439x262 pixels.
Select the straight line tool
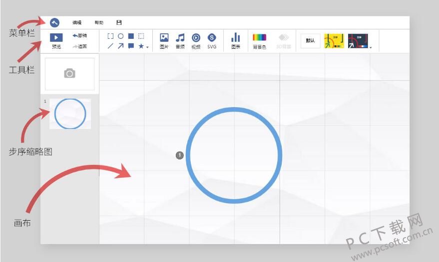(110, 46)
